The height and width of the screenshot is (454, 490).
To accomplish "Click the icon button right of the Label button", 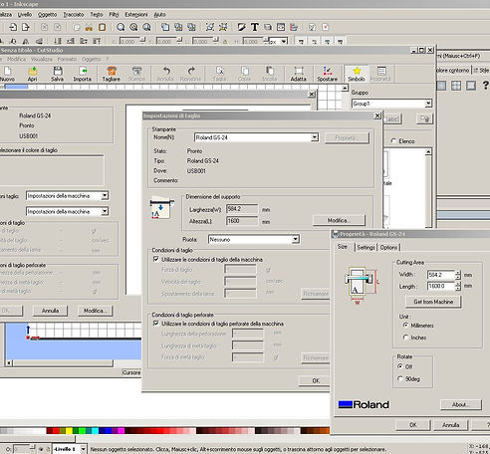I will pos(425,118).
